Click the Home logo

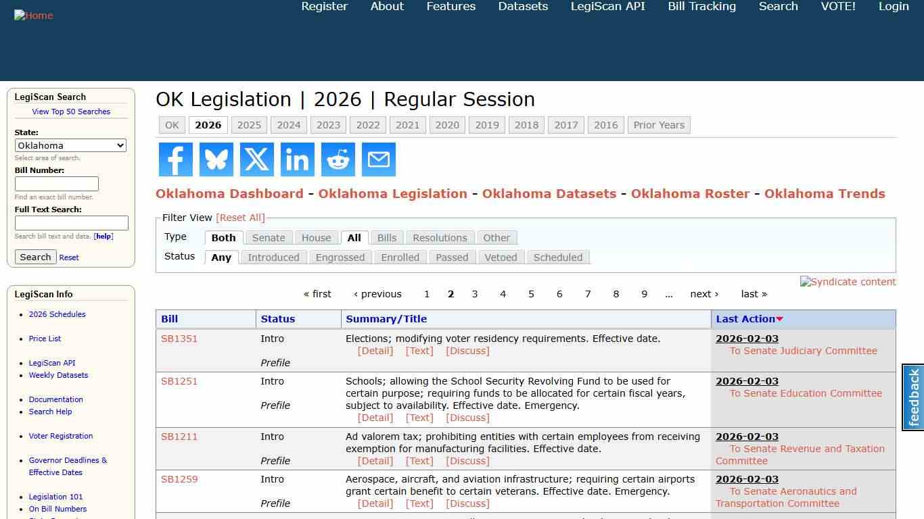click(33, 15)
